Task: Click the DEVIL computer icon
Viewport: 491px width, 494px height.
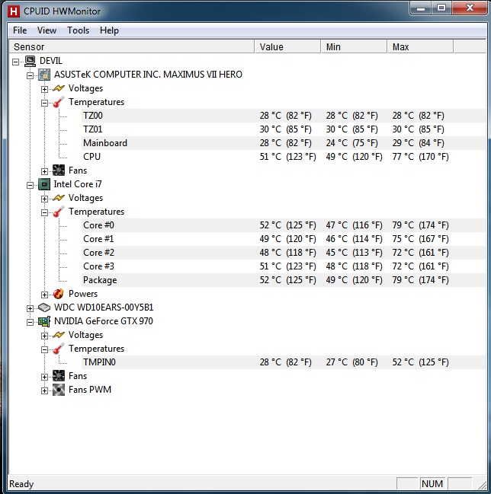Action: 30,61
